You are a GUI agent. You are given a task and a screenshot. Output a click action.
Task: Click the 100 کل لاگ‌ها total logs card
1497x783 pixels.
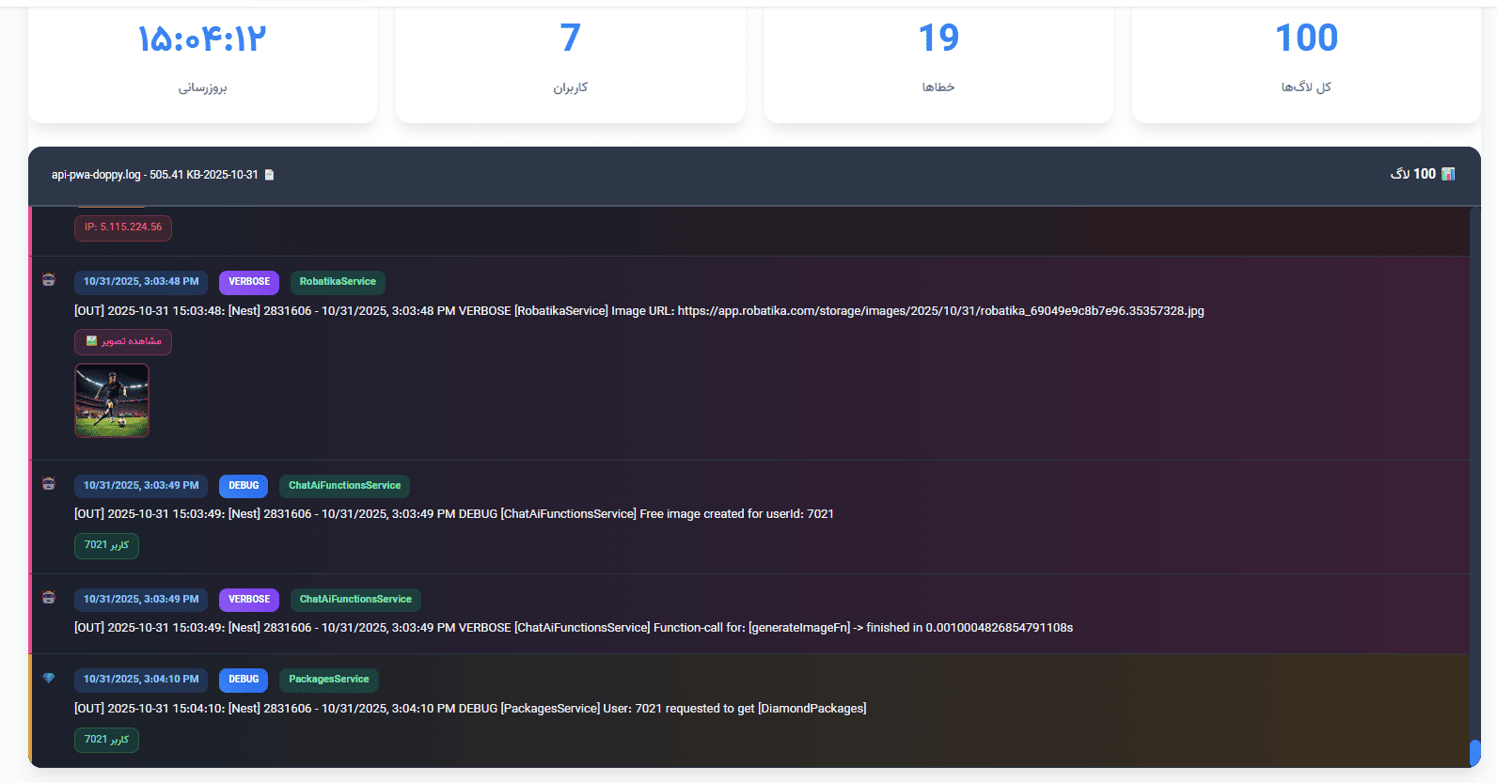pyautogui.click(x=1306, y=64)
